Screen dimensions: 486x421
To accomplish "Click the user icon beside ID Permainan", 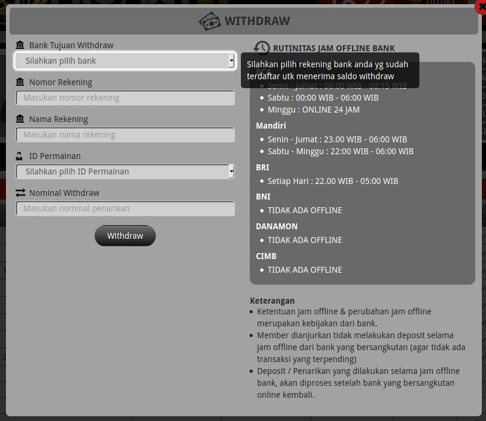I will tap(20, 156).
